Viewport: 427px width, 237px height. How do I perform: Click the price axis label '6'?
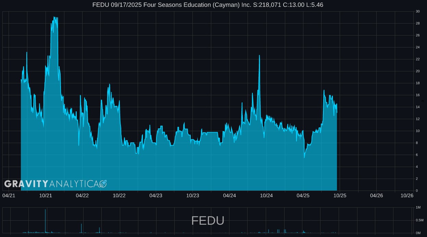click(x=417, y=155)
